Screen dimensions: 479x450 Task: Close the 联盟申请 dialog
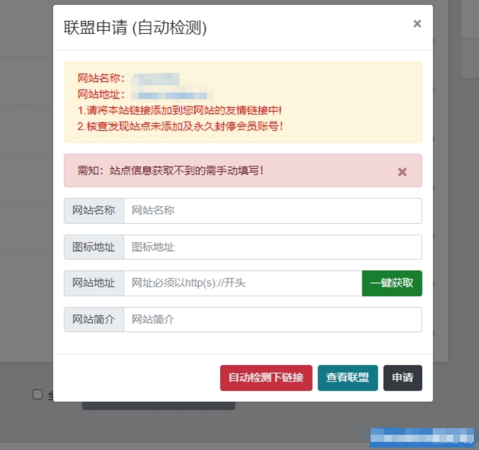[x=417, y=23]
